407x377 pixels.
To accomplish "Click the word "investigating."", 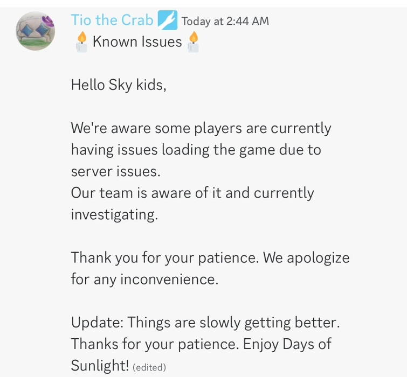I will [x=114, y=214].
